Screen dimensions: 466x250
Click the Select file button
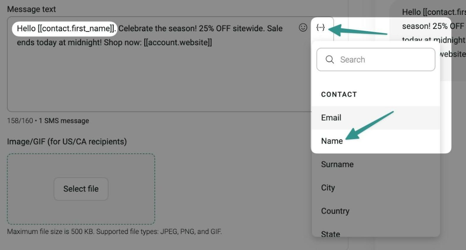81,189
